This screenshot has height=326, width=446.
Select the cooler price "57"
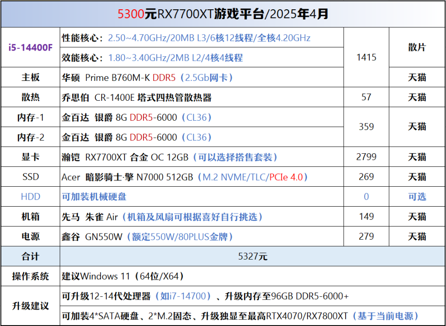[367, 97]
